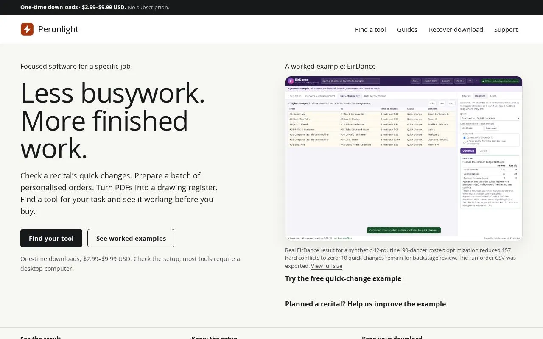Open the View full size link
The image size is (543, 339).
[x=327, y=266]
